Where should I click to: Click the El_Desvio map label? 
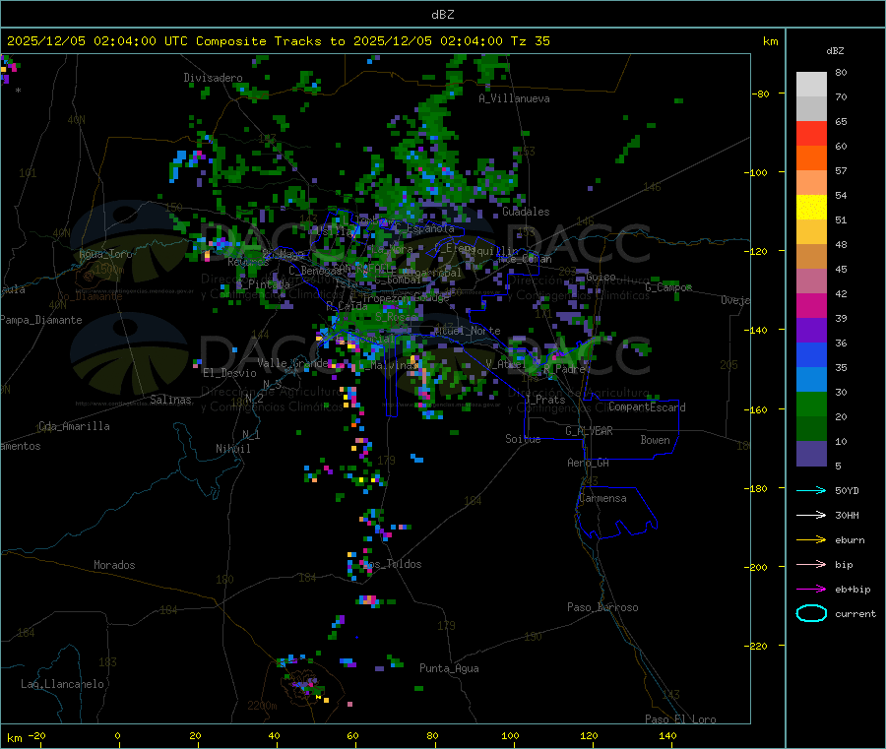click(229, 373)
